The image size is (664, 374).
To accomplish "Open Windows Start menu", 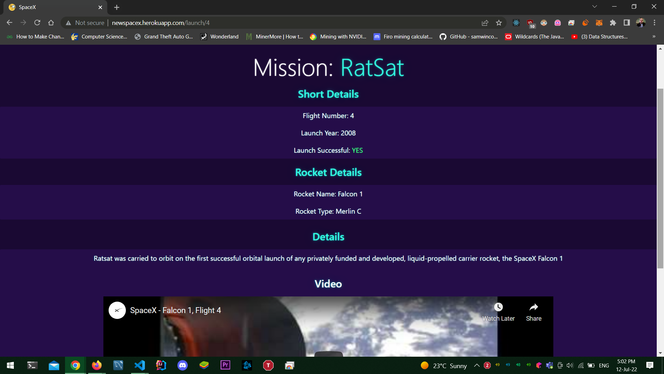I will 10,365.
